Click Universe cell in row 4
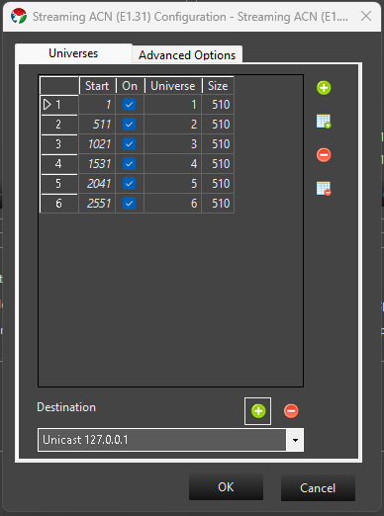The height and width of the screenshot is (516, 384). [x=173, y=164]
